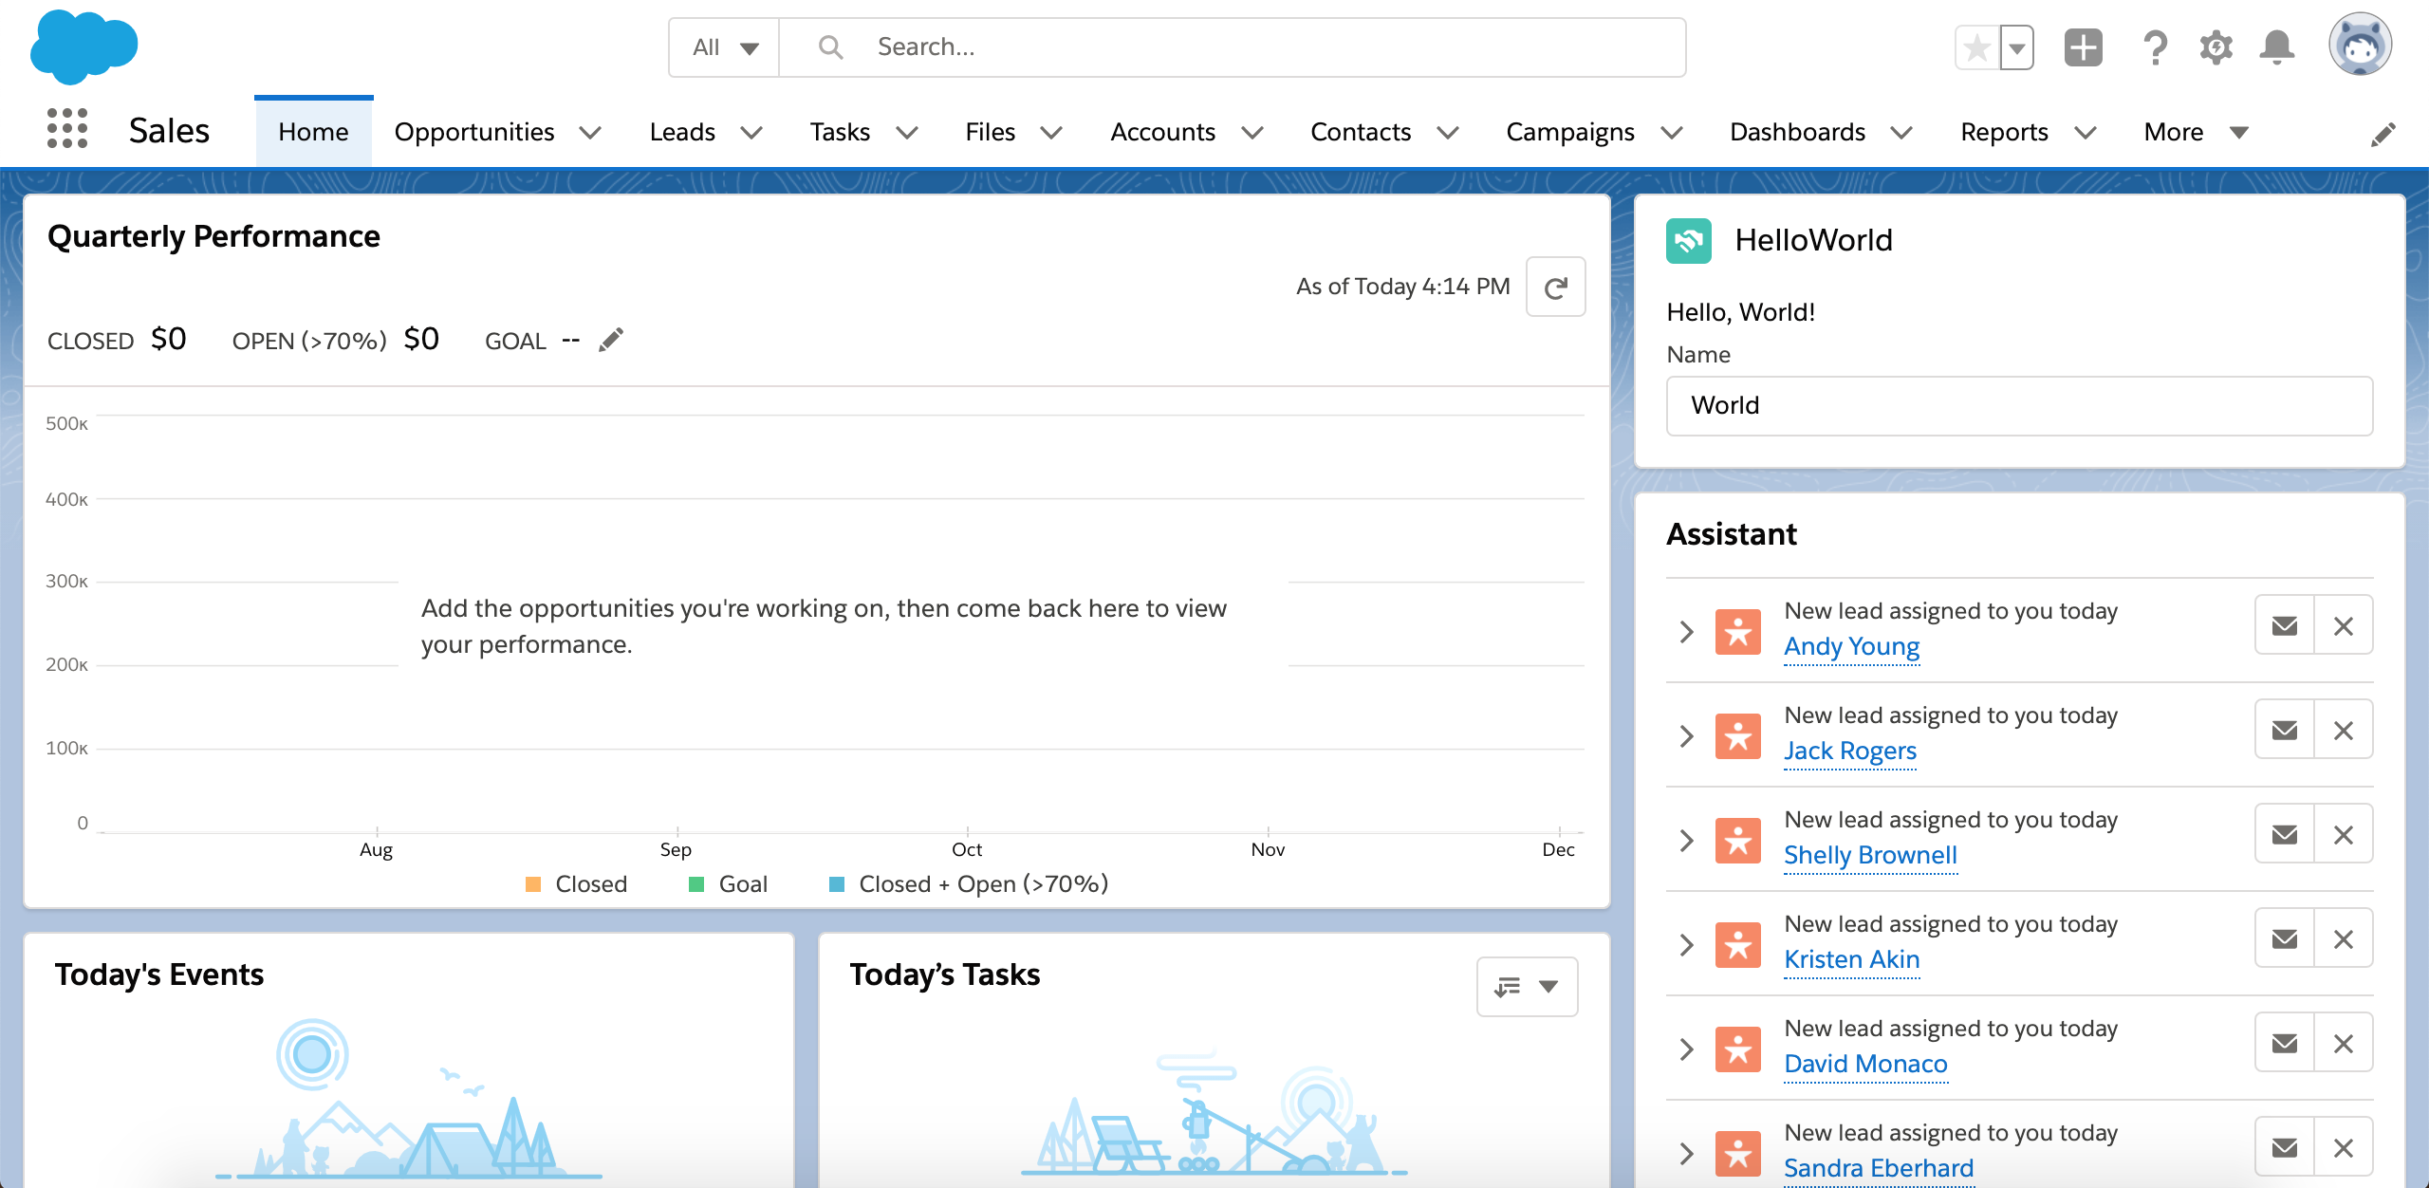Expand the Jack Rogers assistant item
This screenshot has height=1188, width=2429.
pyautogui.click(x=1686, y=736)
